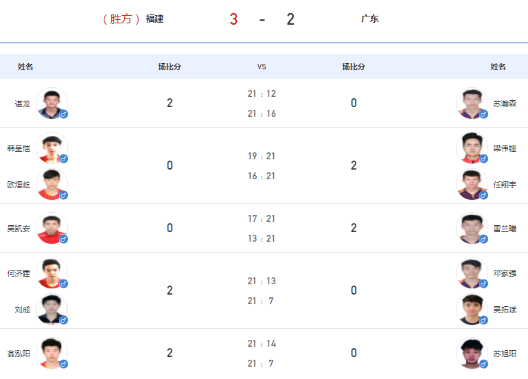Click the male icon on 刘成's avatar
Screen dimensions: 528x379
63,320
